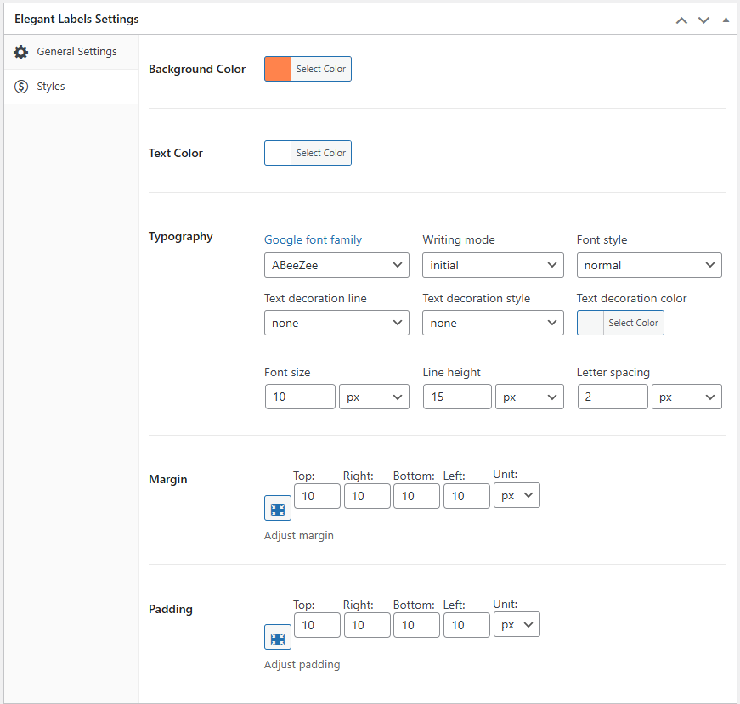
Task: Toggle the linked padding values icon
Action: 278,638
